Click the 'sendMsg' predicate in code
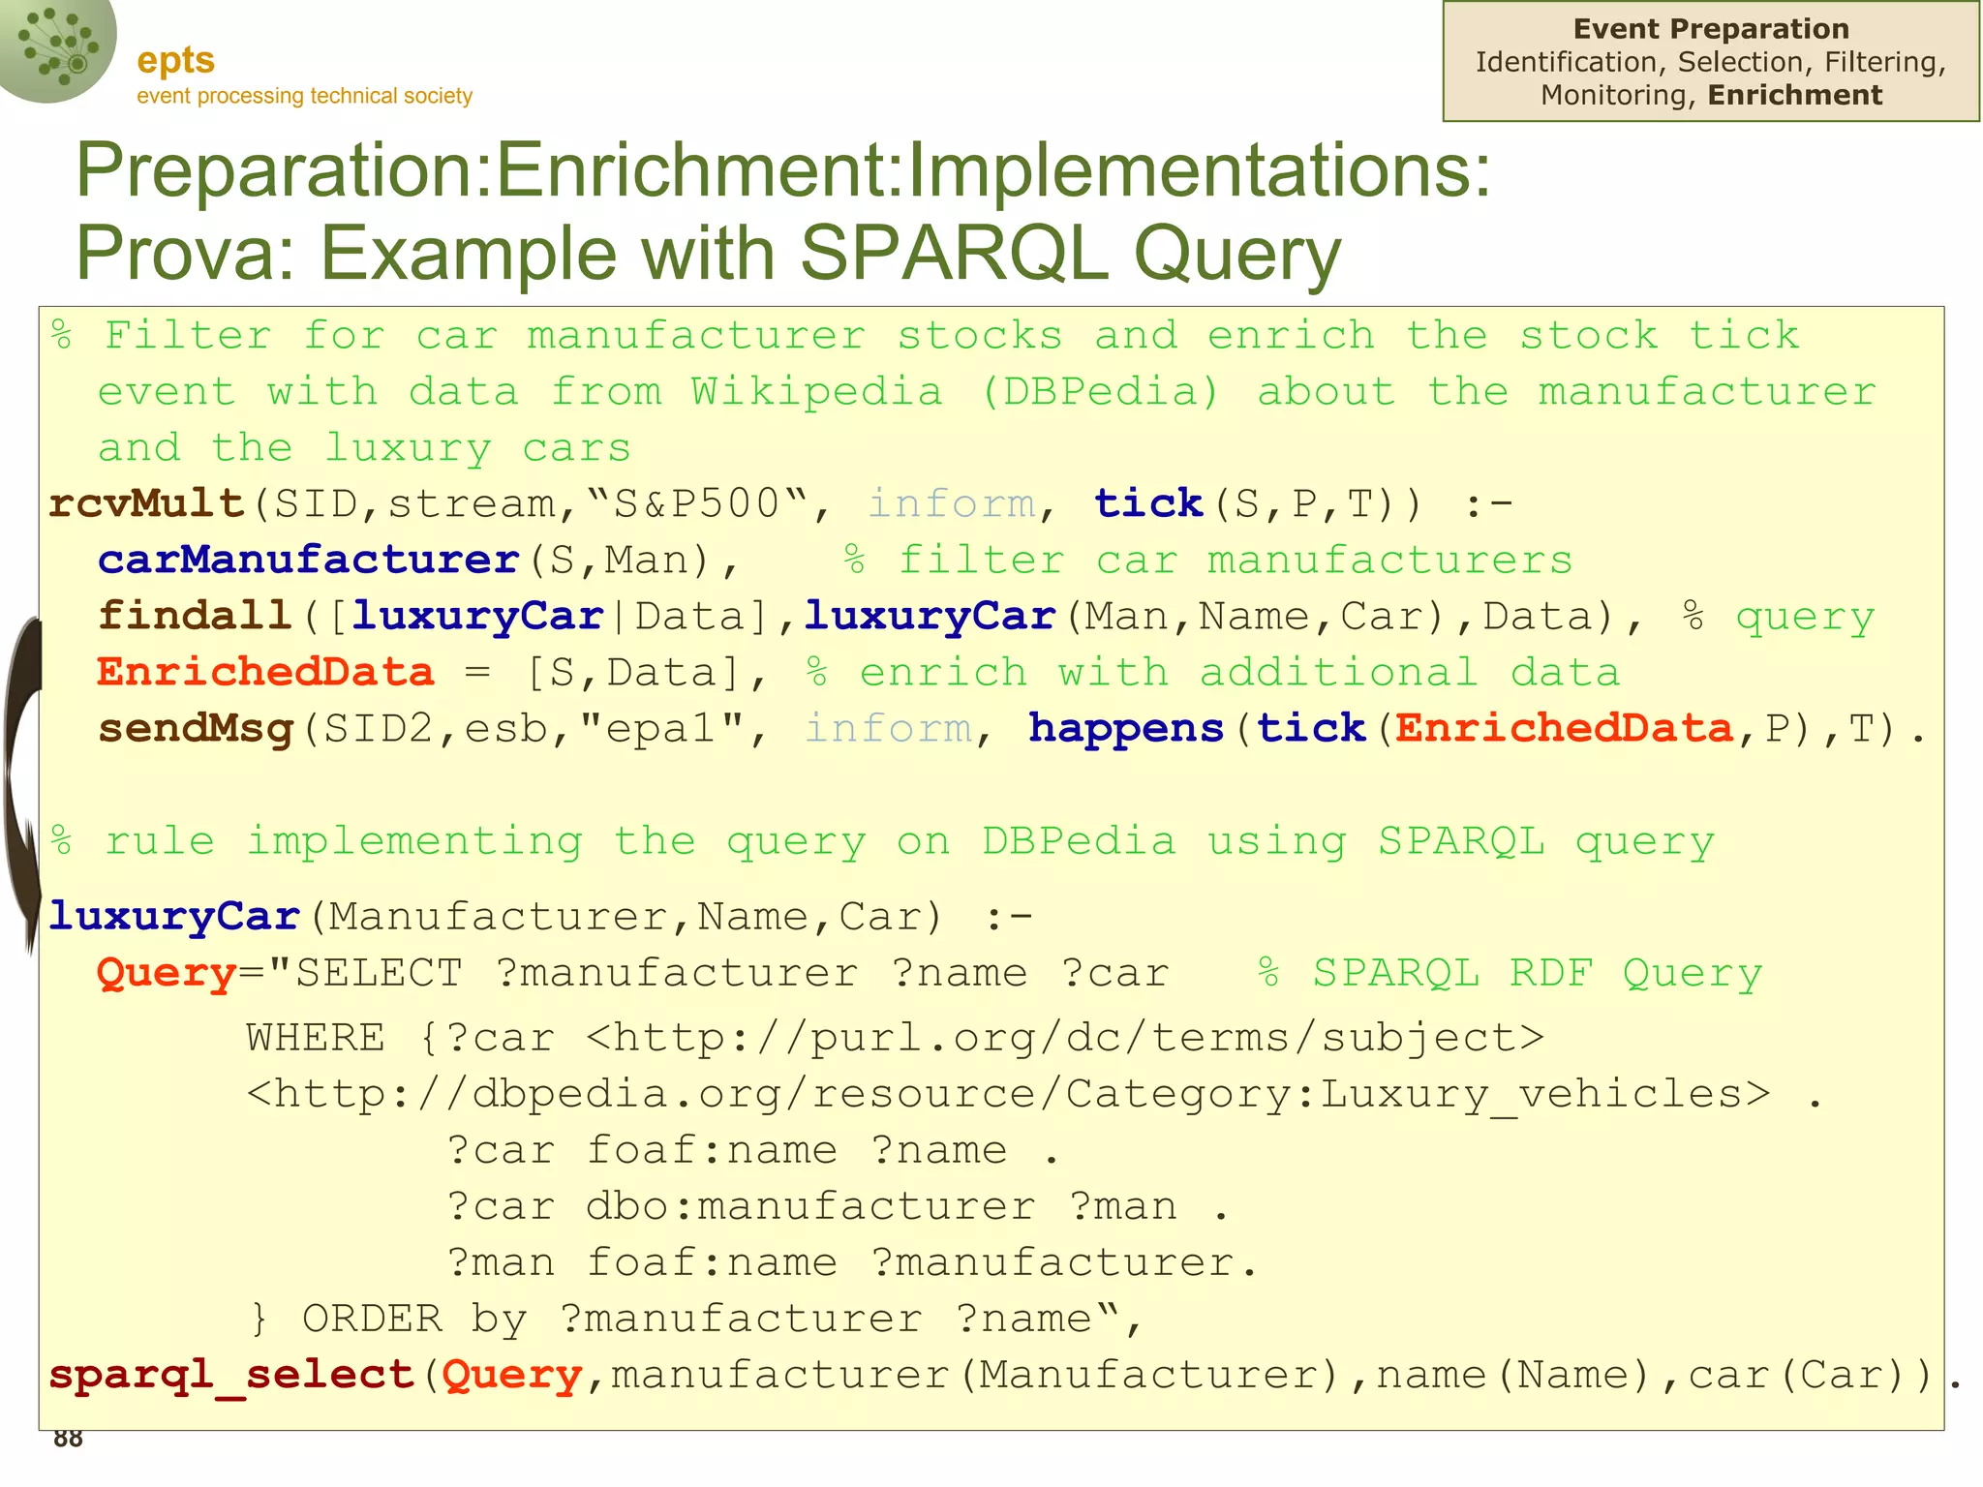This screenshot has height=1487, width=1983. [x=196, y=728]
